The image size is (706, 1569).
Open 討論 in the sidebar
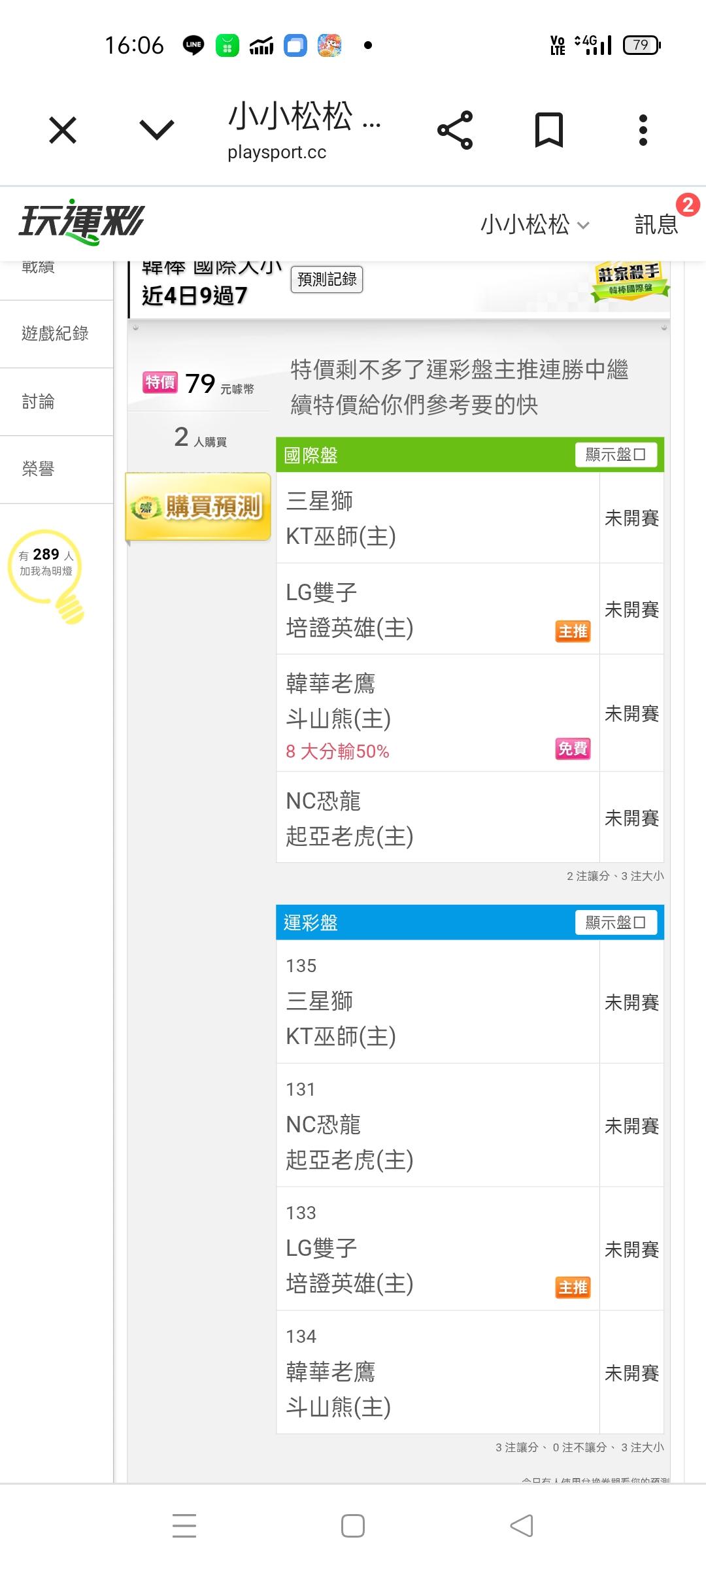[x=38, y=401]
